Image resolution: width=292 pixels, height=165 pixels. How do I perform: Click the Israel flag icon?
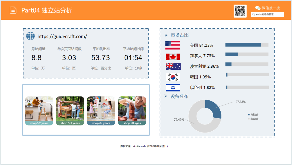pos(173,88)
